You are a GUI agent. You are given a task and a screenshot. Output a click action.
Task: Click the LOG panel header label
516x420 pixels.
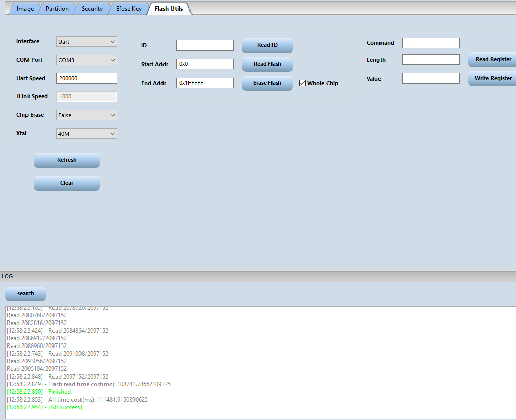(7, 276)
